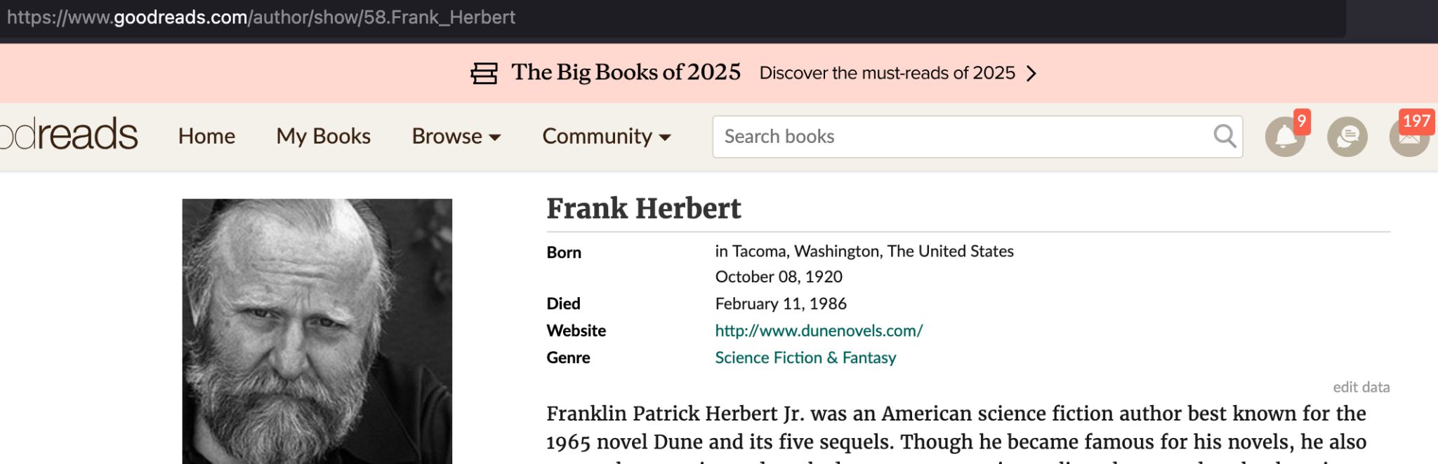Click The Big Books of 2025 banner title
Viewport: 1438px width, 464px height.
[x=626, y=72]
